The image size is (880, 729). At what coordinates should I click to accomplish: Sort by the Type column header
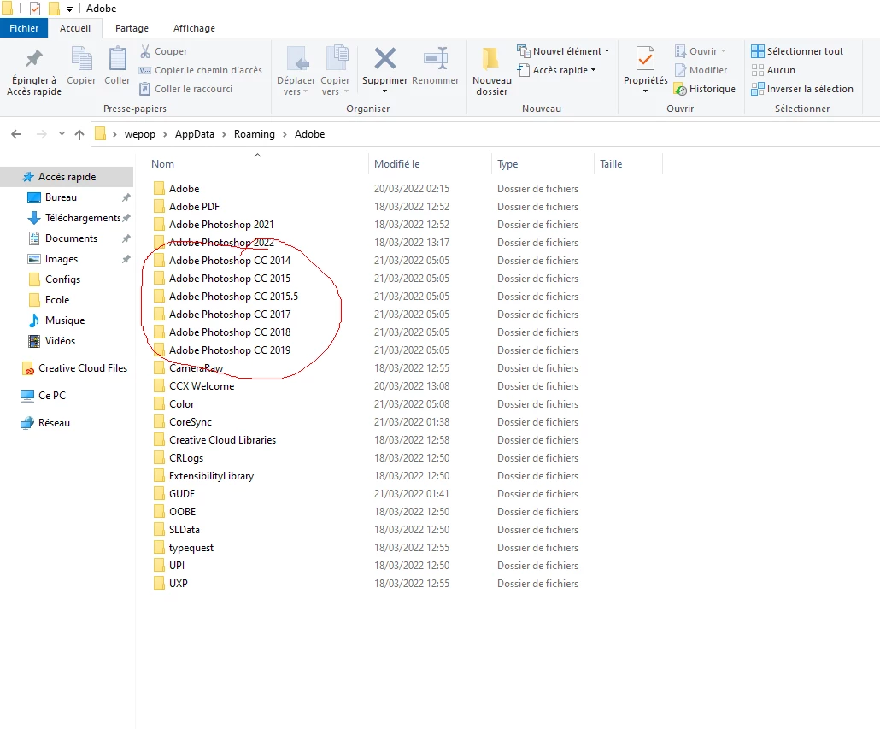pyautogui.click(x=507, y=164)
